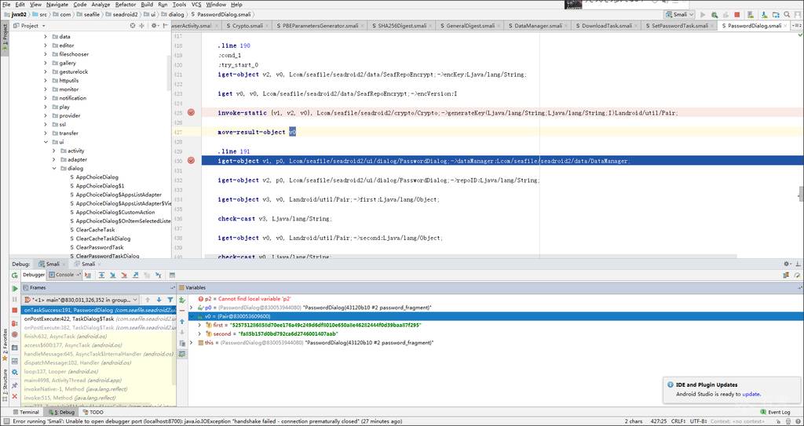Screen dimensions: 804x426
Task: Click the update link in notification
Action: [751, 394]
